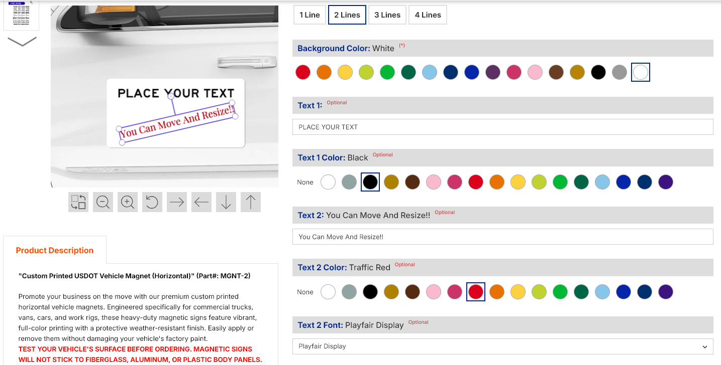Click the reset rotation circular arrow icon

click(152, 202)
